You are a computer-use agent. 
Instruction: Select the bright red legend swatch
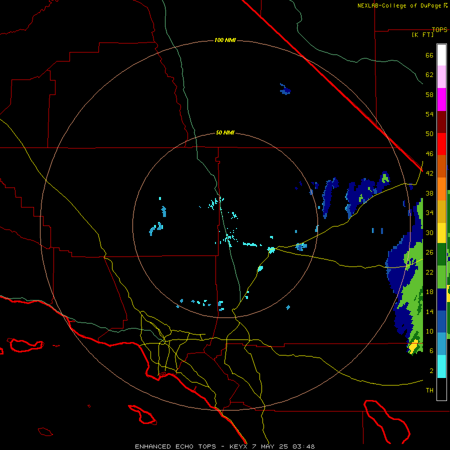(441, 144)
